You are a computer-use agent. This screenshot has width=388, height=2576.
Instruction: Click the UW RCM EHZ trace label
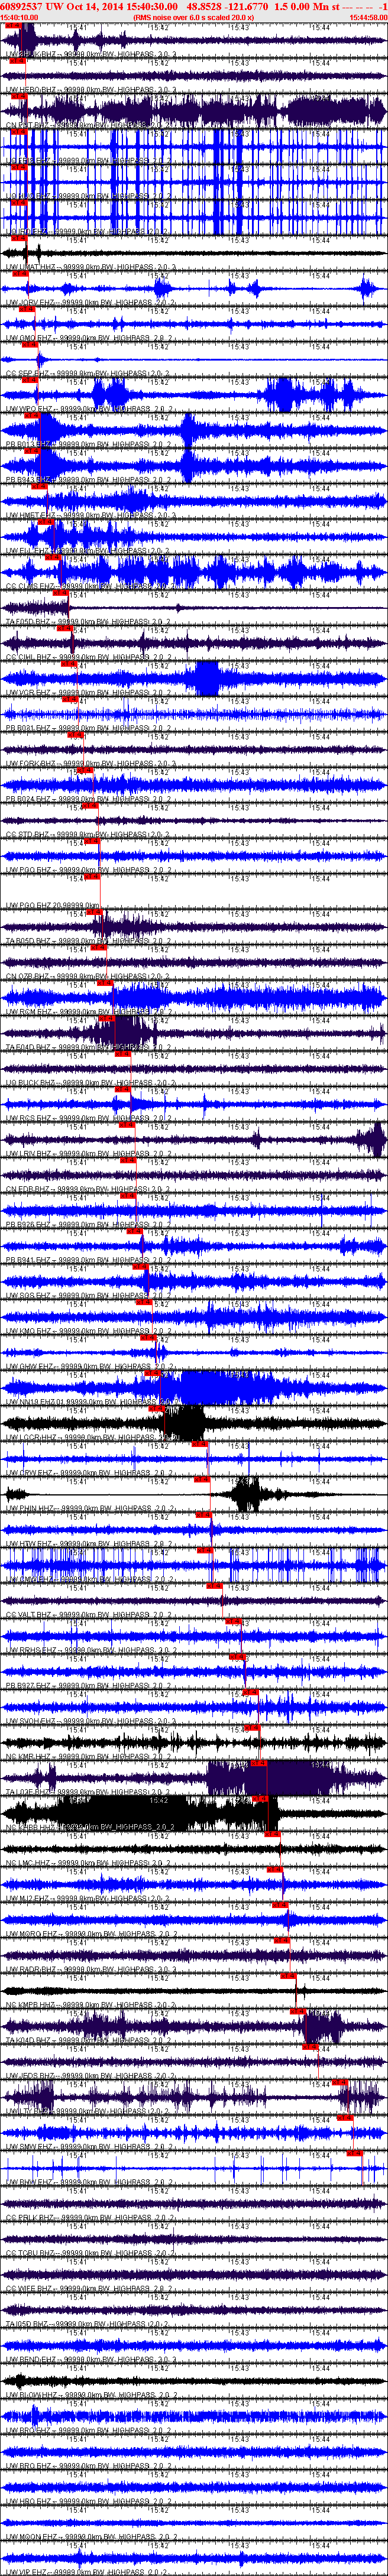coord(91,1011)
